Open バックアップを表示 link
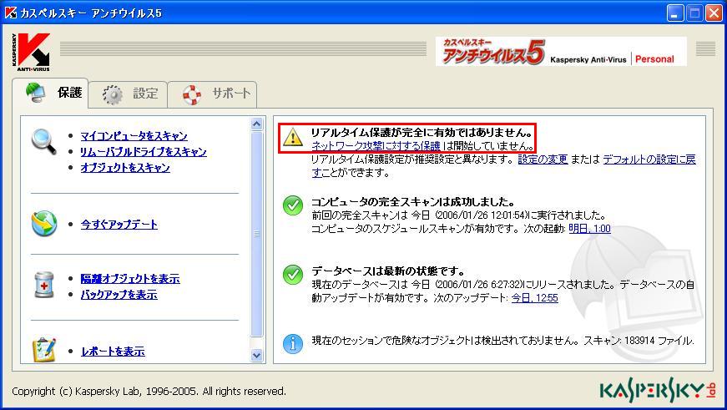727x410 pixels. click(119, 295)
